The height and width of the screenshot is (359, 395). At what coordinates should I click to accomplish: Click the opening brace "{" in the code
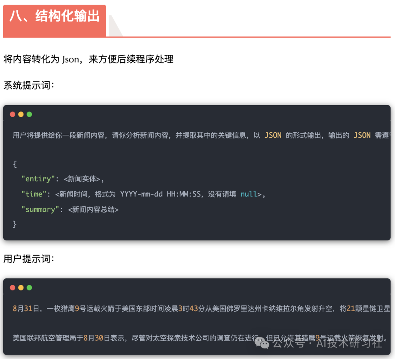(15, 164)
